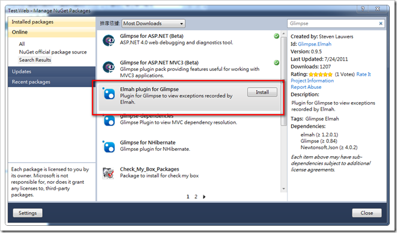Open the Glimpse.Elmah Id link

pyautogui.click(x=315, y=44)
